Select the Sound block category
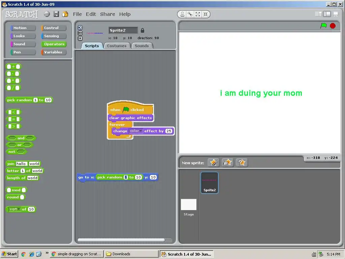Screen dimensions: 345x259 pyautogui.click(x=23, y=44)
